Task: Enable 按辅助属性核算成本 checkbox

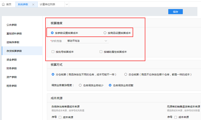Action: point(101,52)
